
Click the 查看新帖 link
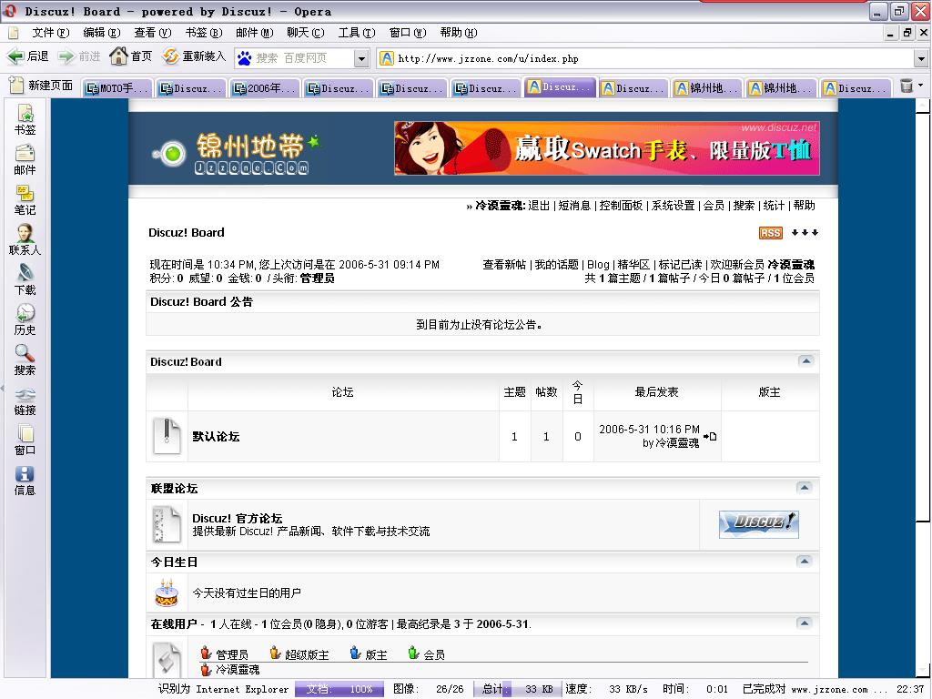pyautogui.click(x=504, y=265)
